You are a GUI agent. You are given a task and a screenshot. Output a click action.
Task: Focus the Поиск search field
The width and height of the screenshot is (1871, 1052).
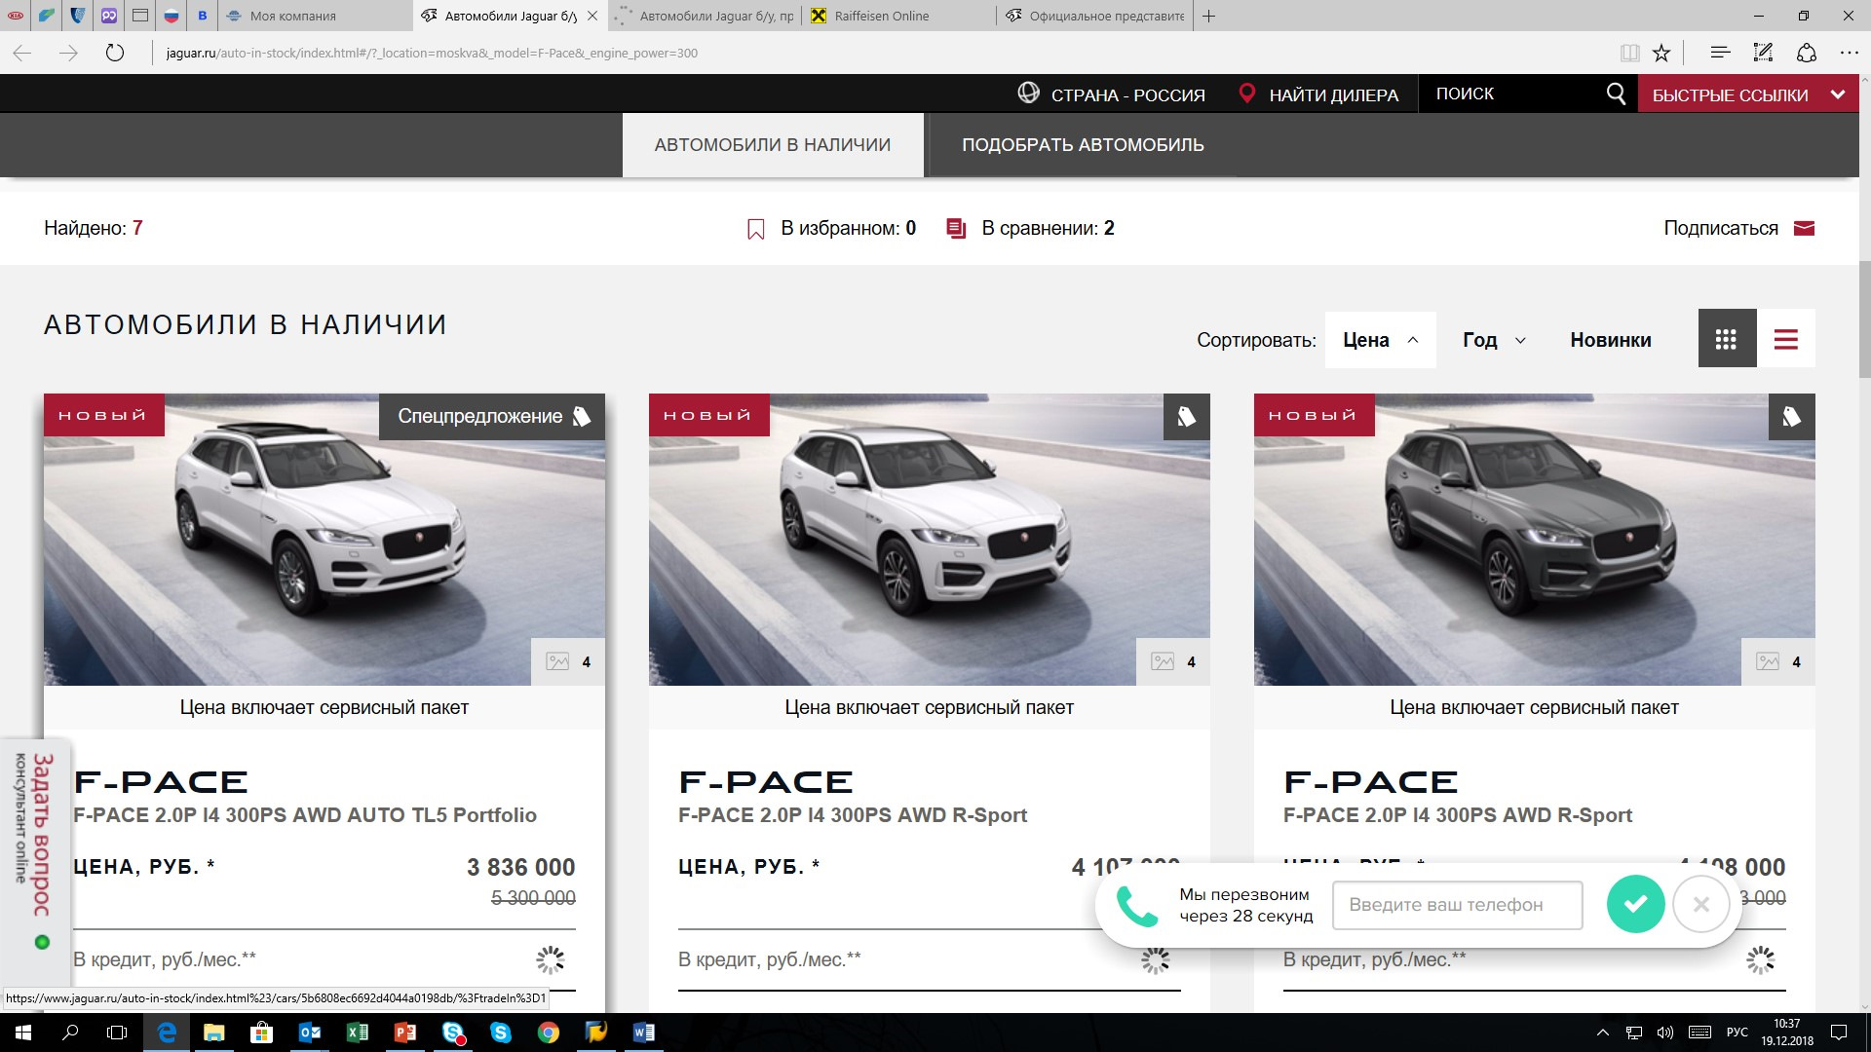point(1510,94)
